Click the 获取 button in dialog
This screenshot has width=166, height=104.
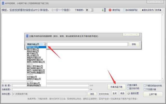(x=134, y=44)
